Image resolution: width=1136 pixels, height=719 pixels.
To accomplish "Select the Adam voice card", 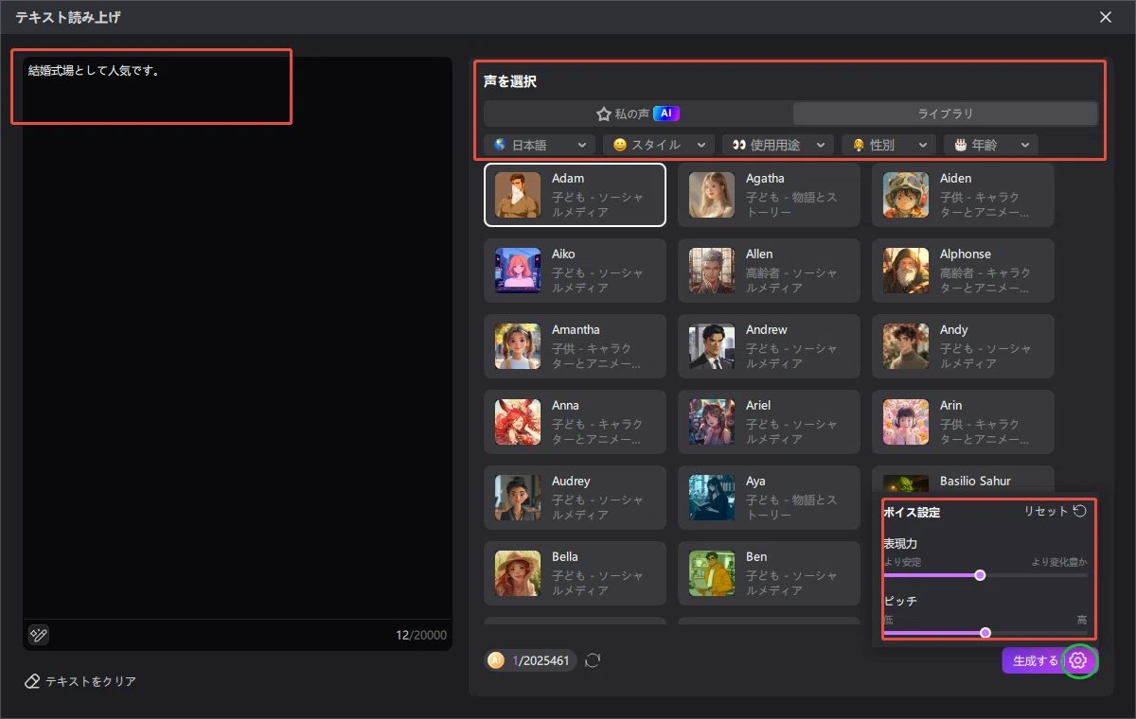I will coord(575,195).
